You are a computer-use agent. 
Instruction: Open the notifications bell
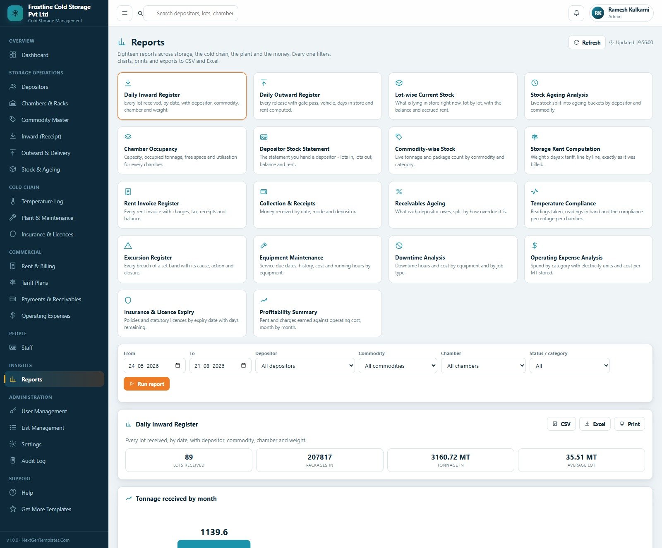pyautogui.click(x=576, y=13)
